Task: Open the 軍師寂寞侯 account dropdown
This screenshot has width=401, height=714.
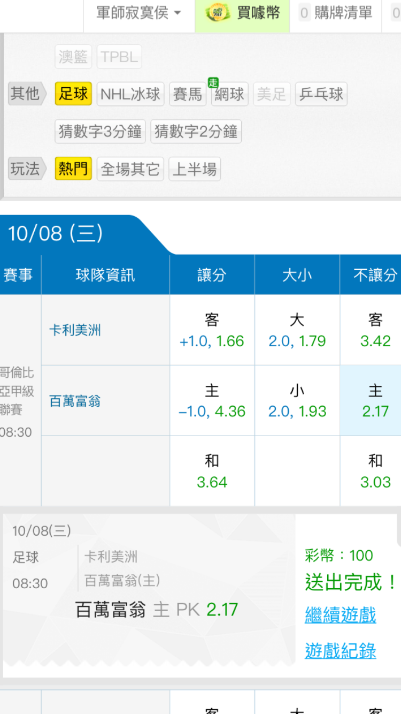Action: [138, 13]
